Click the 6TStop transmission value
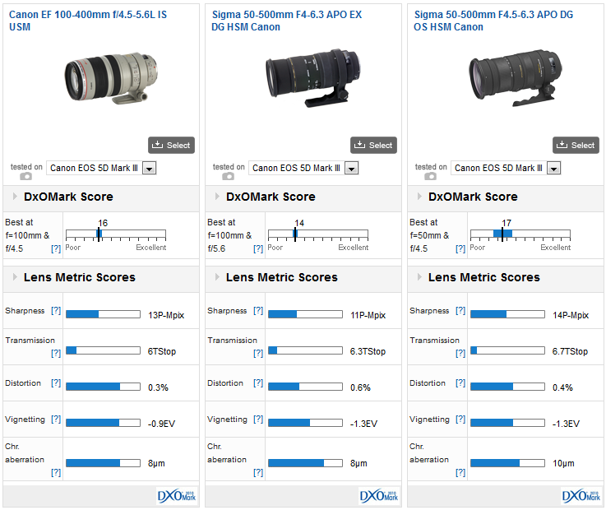This screenshot has height=510, width=606. pyautogui.click(x=161, y=351)
